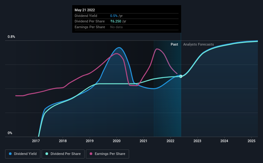Toggle the Dividend Per Share legend button
Image resolution: width=263 pixels, height=163 pixels.
[x=63, y=154]
